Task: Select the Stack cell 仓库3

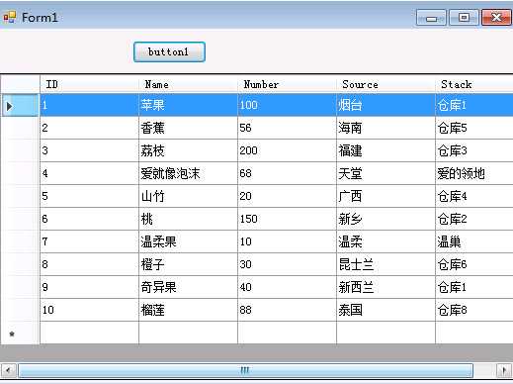Action: 474,150
